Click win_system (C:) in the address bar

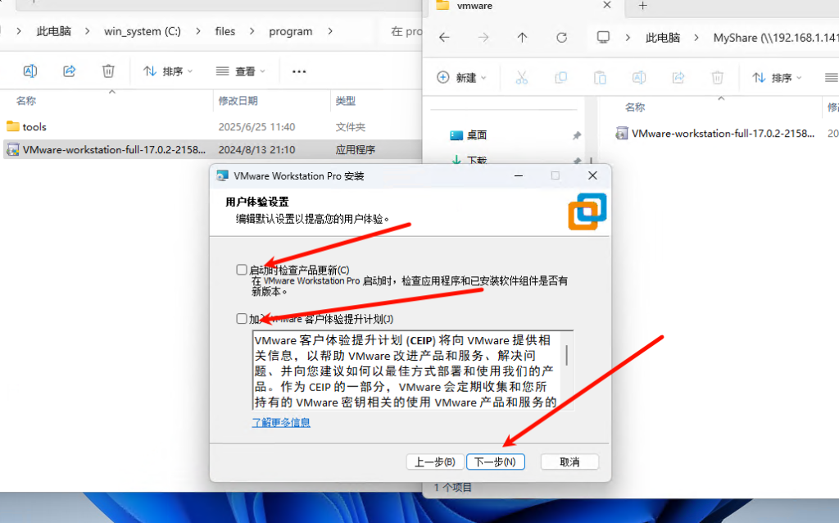pos(143,31)
